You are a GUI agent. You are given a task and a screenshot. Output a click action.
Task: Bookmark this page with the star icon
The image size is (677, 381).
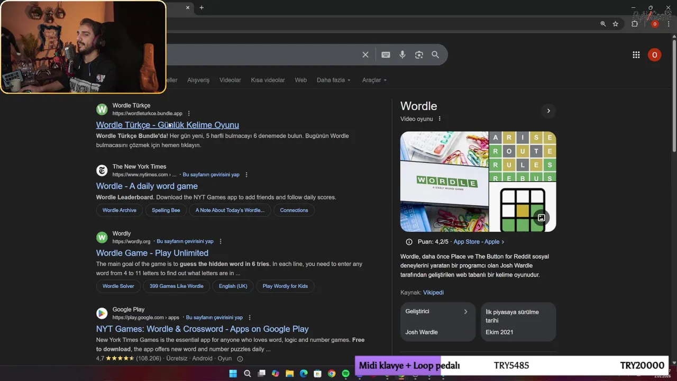616,24
